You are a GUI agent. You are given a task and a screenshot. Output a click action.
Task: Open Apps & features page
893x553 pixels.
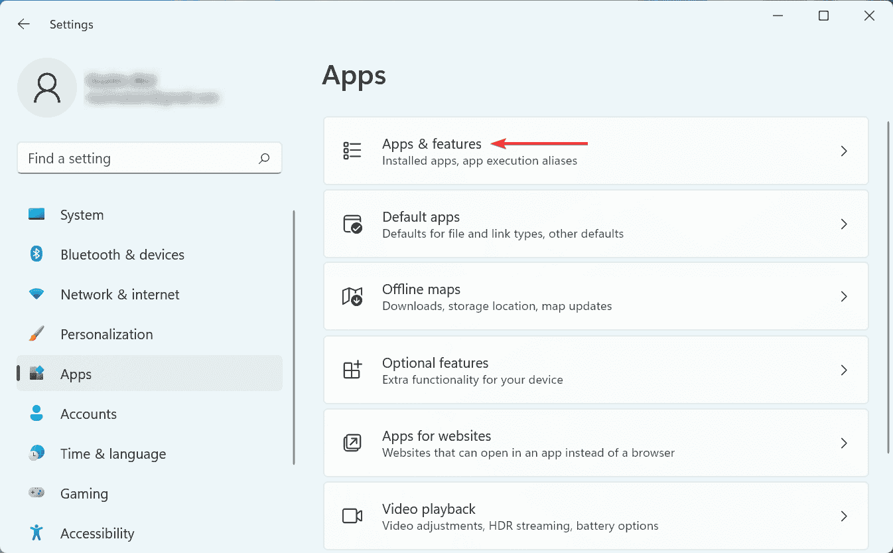point(596,151)
